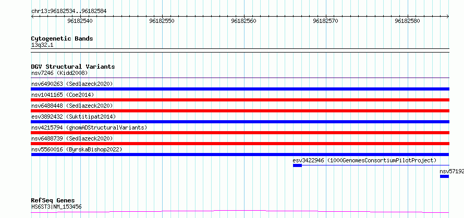This screenshot has height=218, width=464.
Task: Open variant nsv4215794 (gnomADStructuralVariants) label
Action: point(89,127)
